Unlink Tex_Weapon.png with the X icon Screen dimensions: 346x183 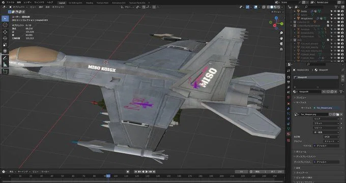click(x=341, y=114)
